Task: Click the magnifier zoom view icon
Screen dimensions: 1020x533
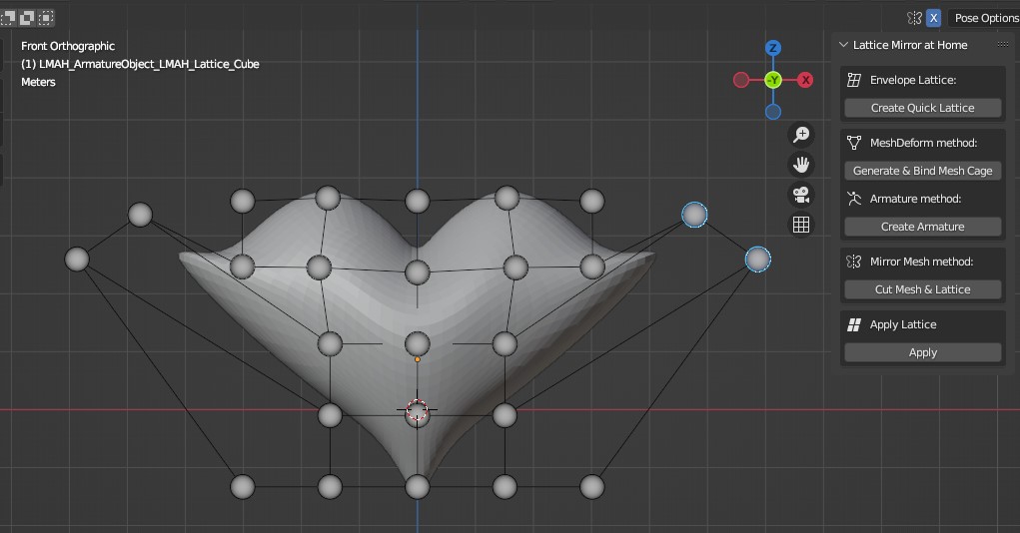Action: pos(801,135)
